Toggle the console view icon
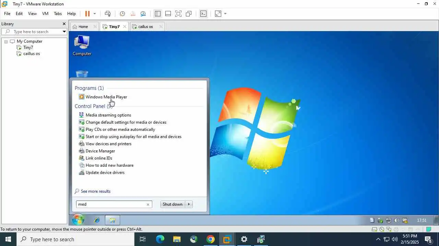Viewport: 439px width, 246px height. point(203,14)
